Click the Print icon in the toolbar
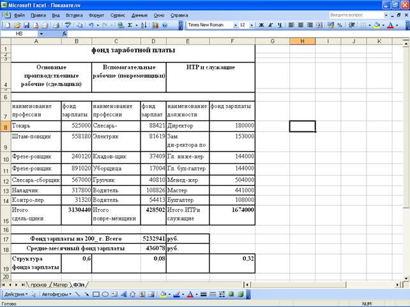410x307 pixels. pyautogui.click(x=56, y=25)
